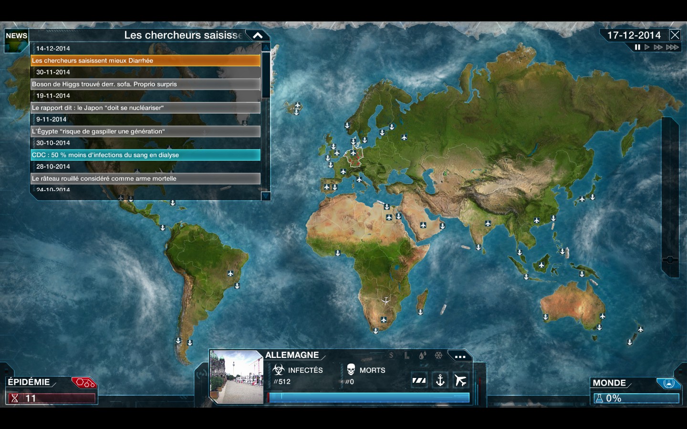
Task: Select news 'L'Égypte risque de gaspiller une génération'
Action: (146, 132)
